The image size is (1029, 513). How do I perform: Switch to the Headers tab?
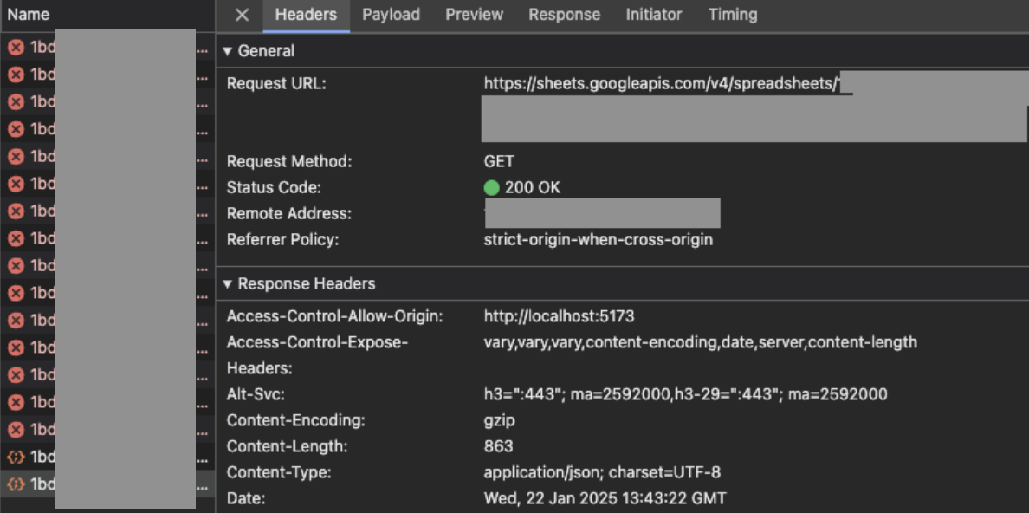pyautogui.click(x=306, y=15)
